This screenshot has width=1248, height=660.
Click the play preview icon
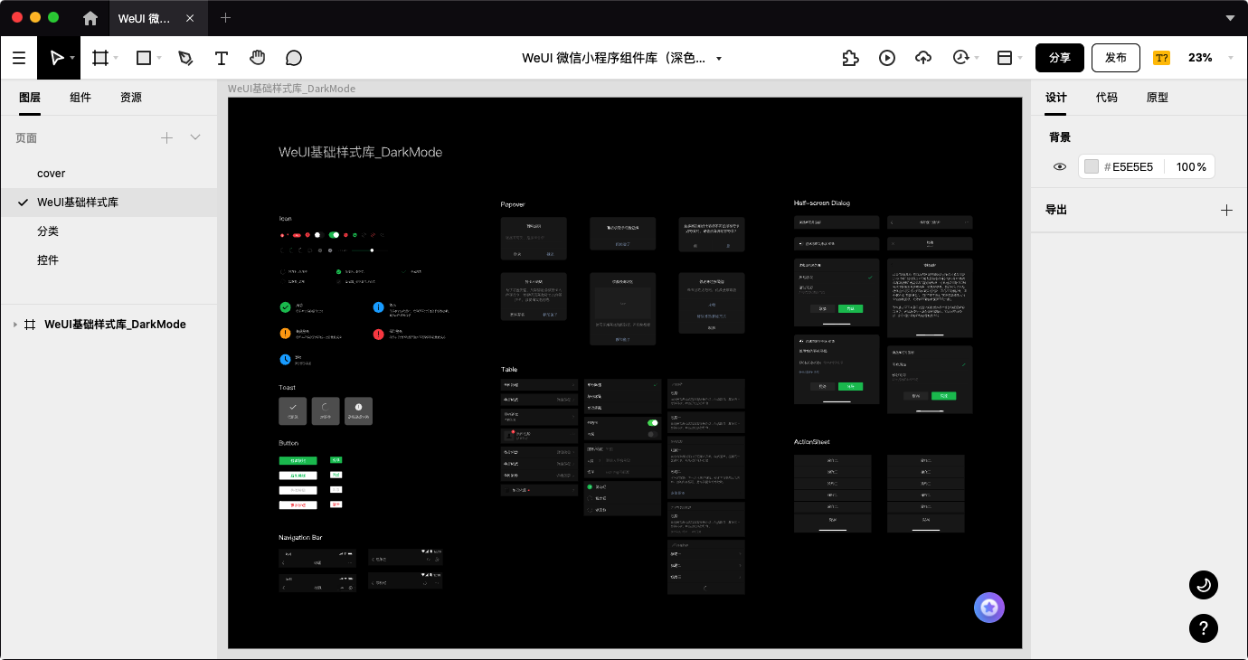tap(887, 58)
